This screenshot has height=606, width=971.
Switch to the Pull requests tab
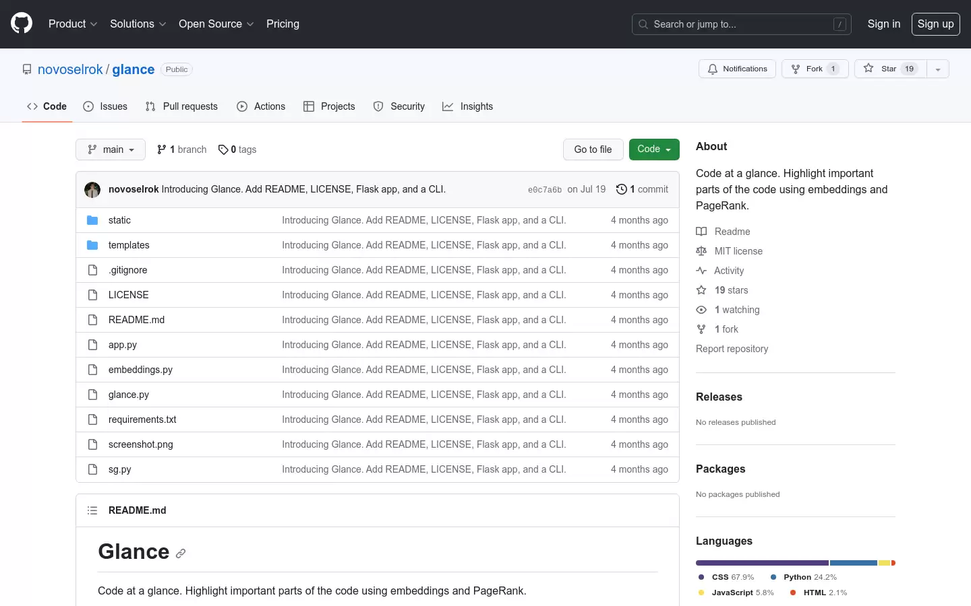pyautogui.click(x=181, y=106)
